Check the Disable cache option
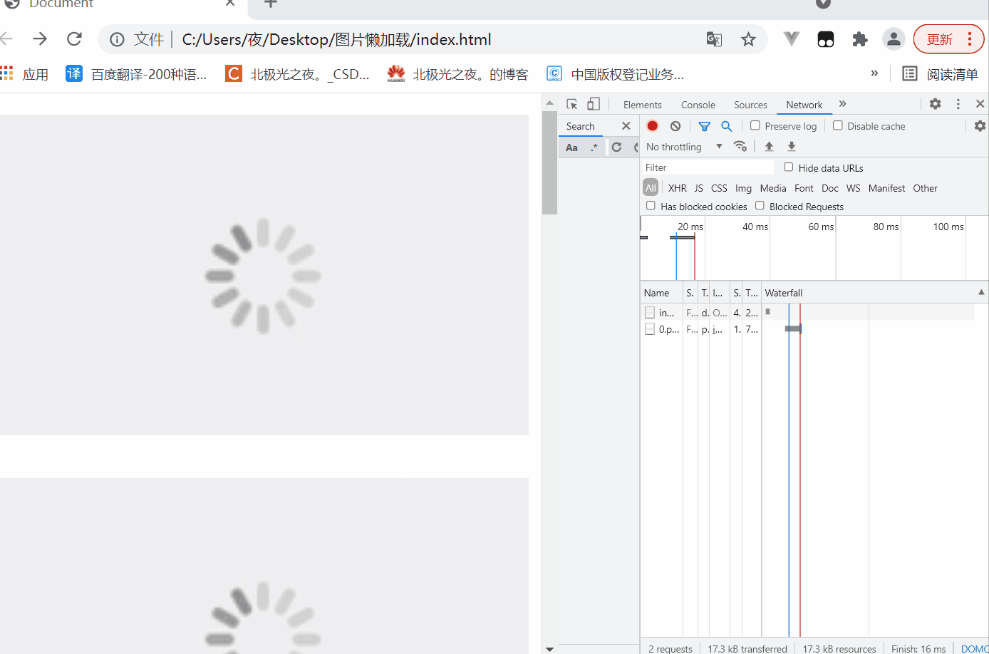This screenshot has height=654, width=989. click(838, 125)
